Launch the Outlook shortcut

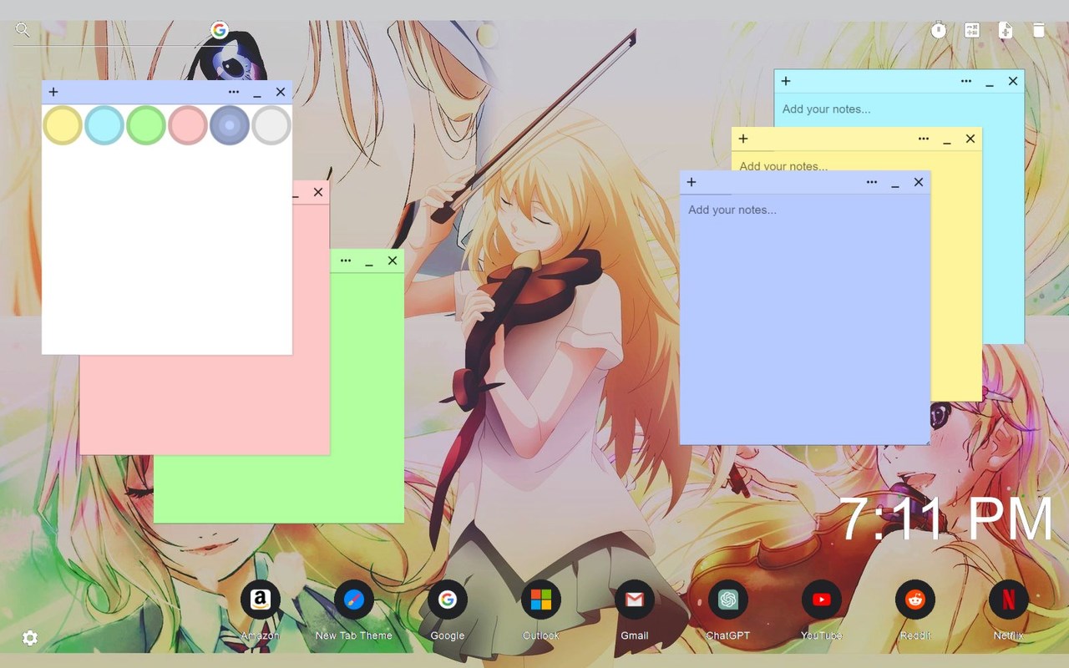(x=541, y=600)
